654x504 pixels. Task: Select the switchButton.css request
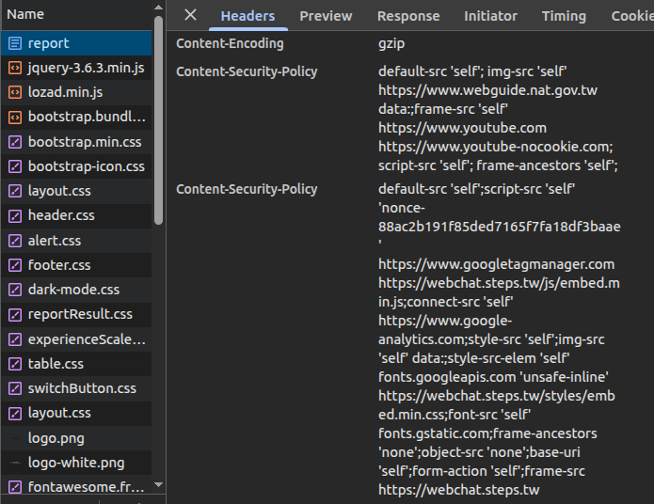77,388
